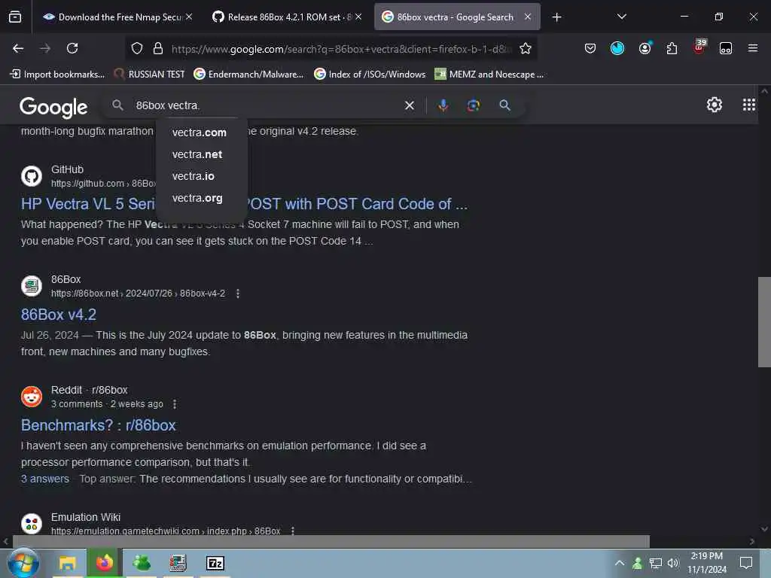List all tabs dropdown arrow
The width and height of the screenshot is (771, 578).
[621, 17]
